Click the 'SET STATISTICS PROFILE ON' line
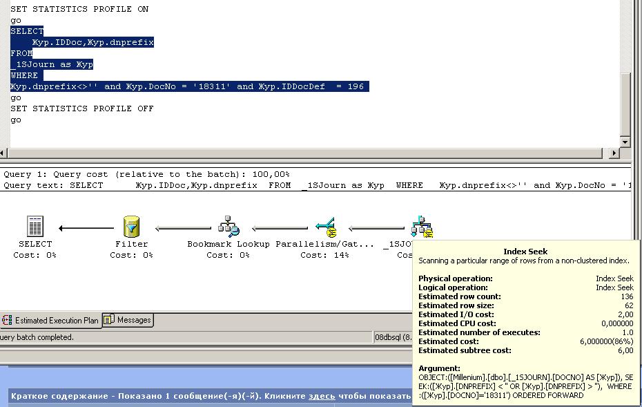The width and height of the screenshot is (642, 407). pyautogui.click(x=79, y=9)
